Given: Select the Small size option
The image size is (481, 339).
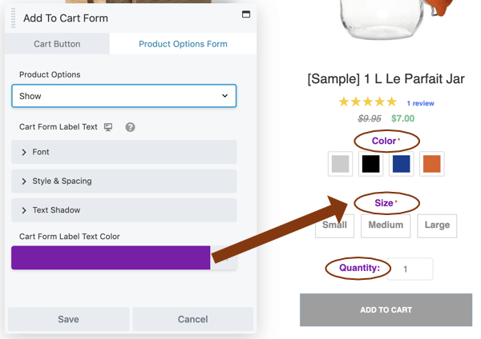Looking at the screenshot, I should pos(334,225).
